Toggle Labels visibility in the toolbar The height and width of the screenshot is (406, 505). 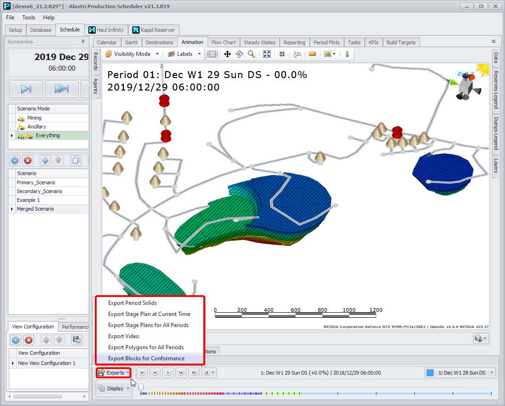pyautogui.click(x=180, y=54)
